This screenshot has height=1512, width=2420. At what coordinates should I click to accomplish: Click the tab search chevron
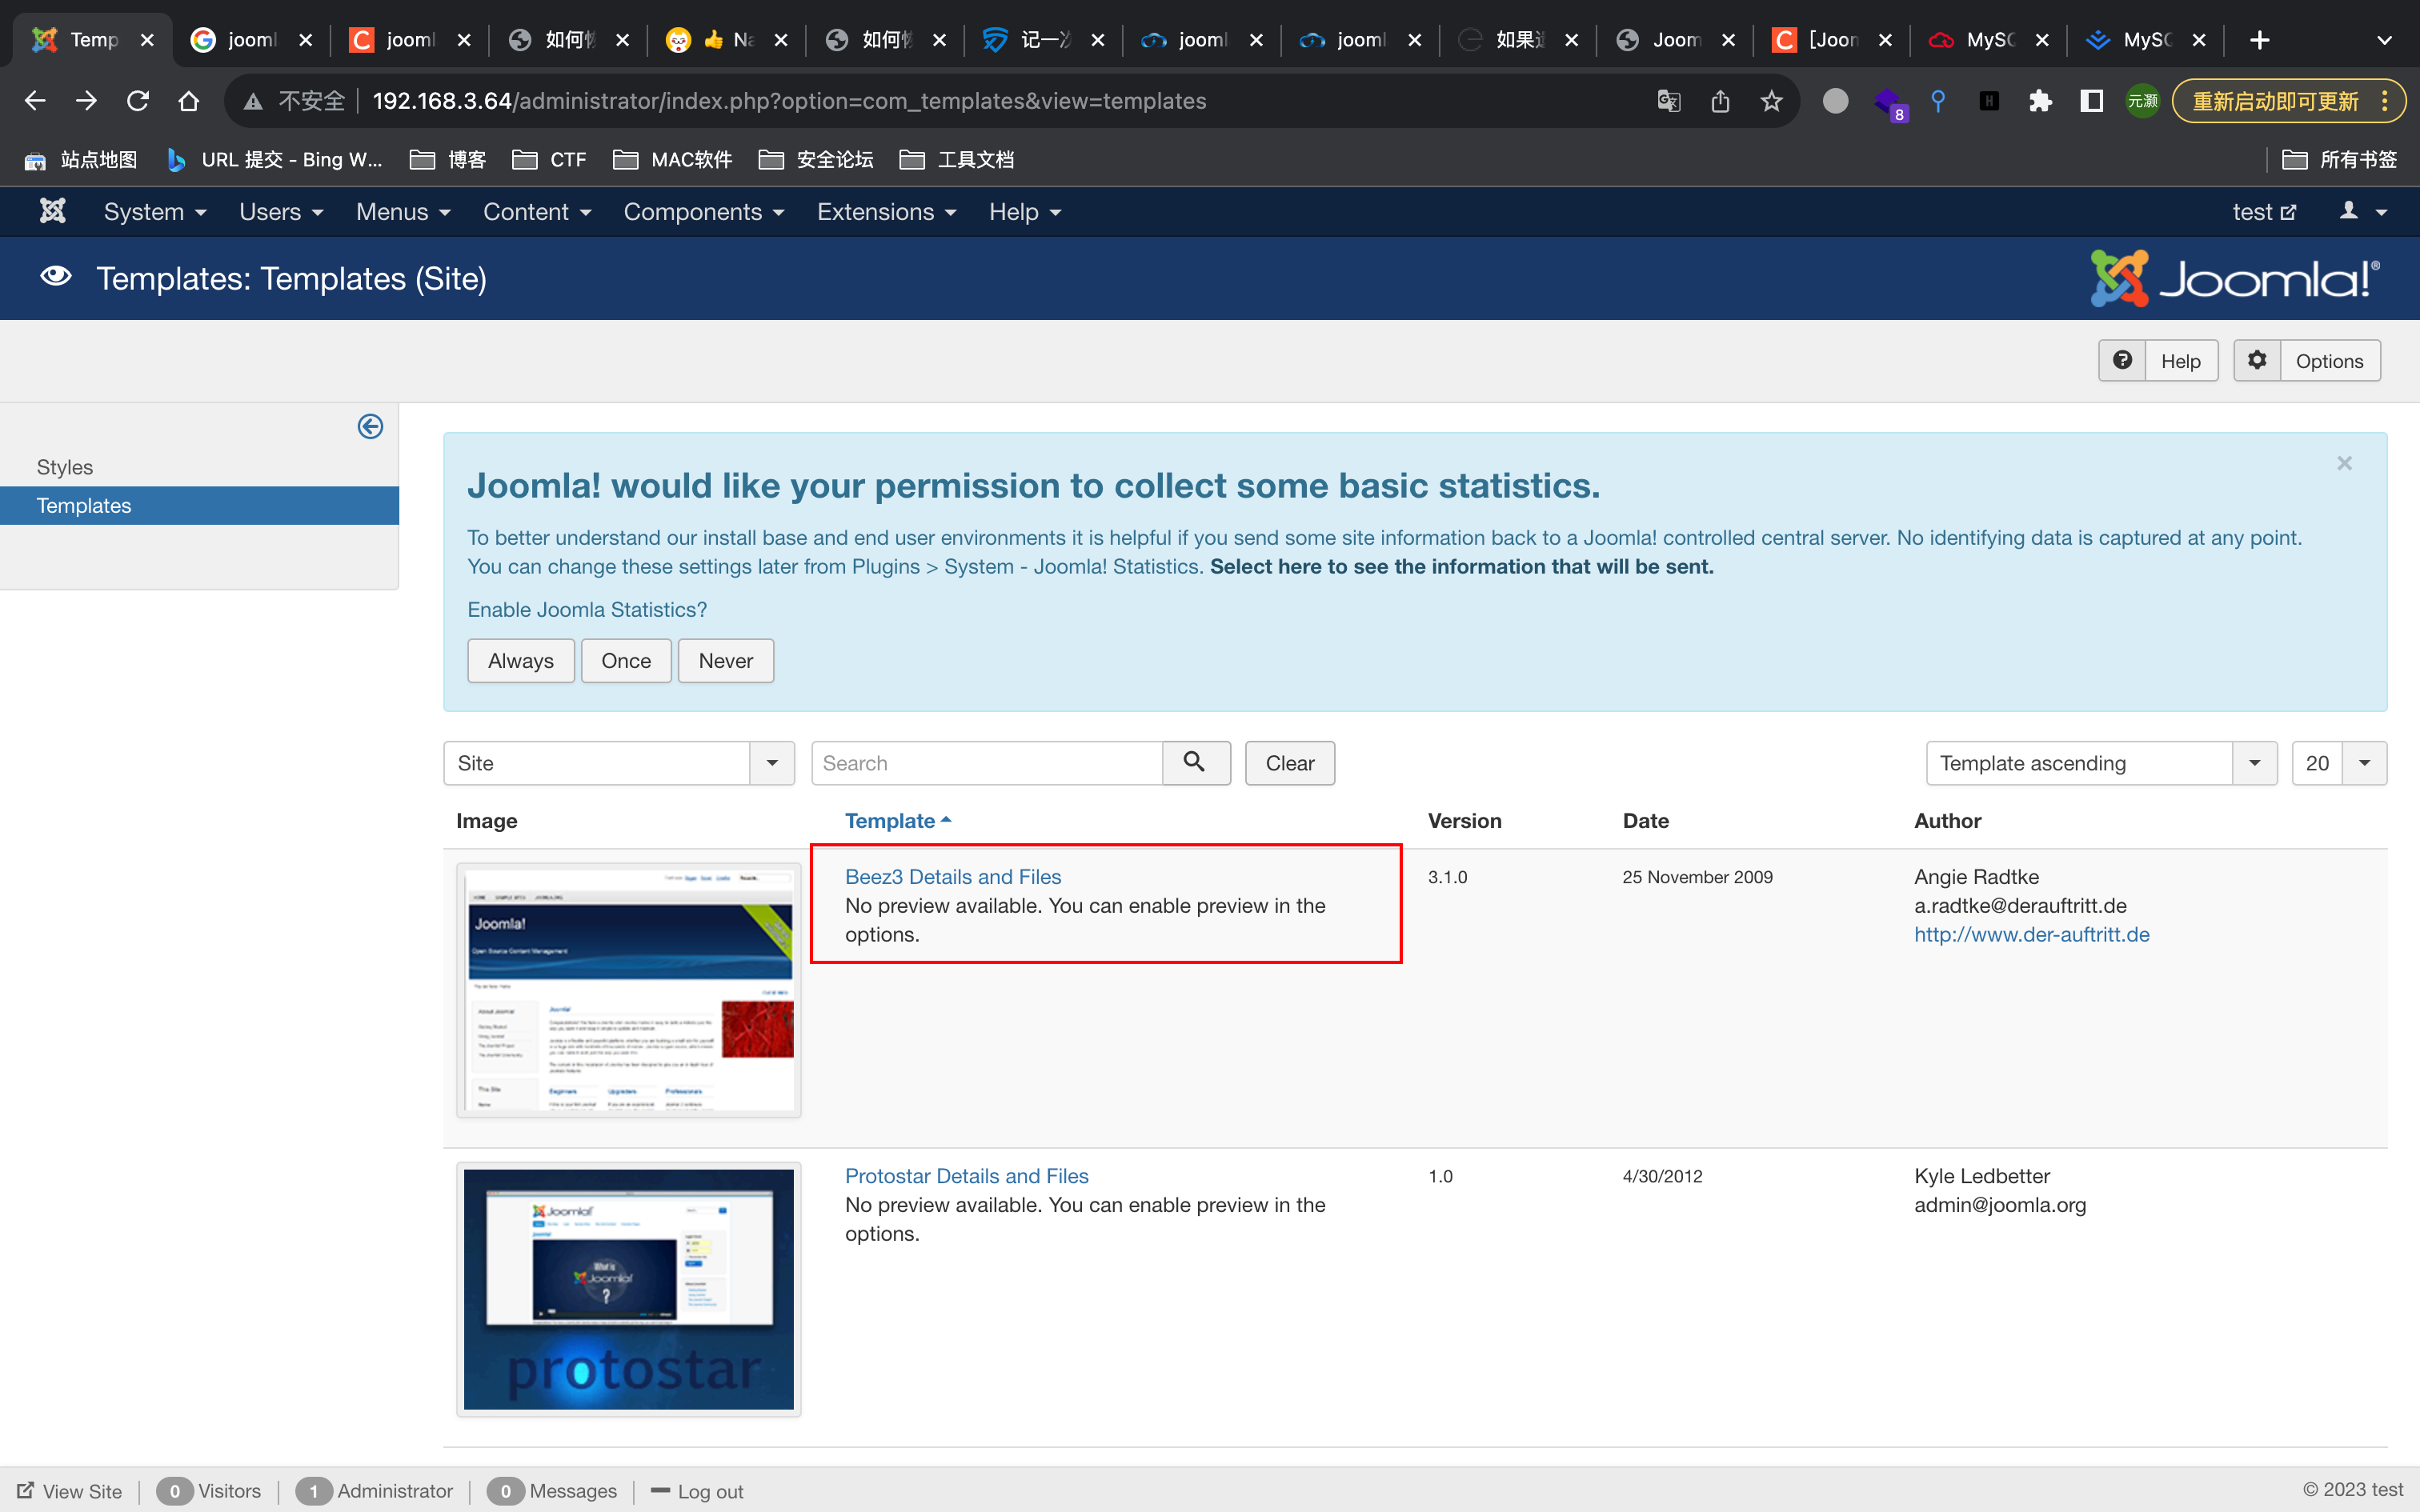pyautogui.click(x=2384, y=40)
